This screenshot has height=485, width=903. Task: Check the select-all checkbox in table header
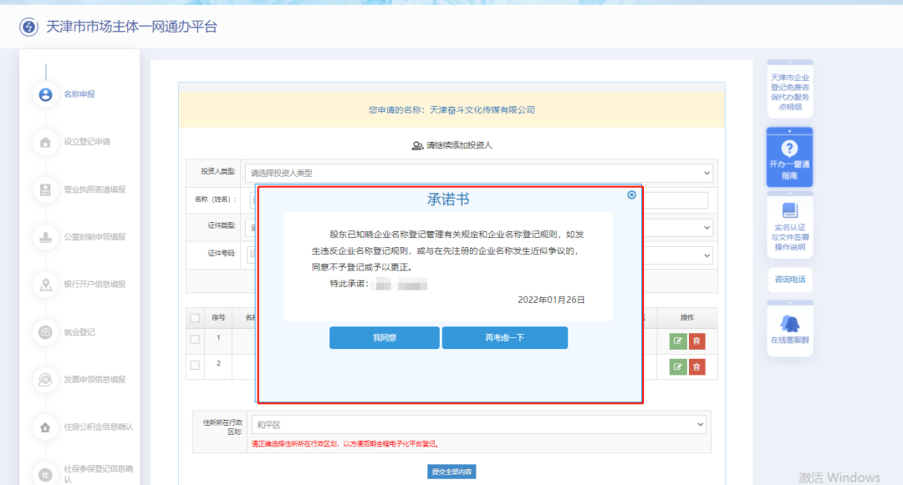pos(196,317)
